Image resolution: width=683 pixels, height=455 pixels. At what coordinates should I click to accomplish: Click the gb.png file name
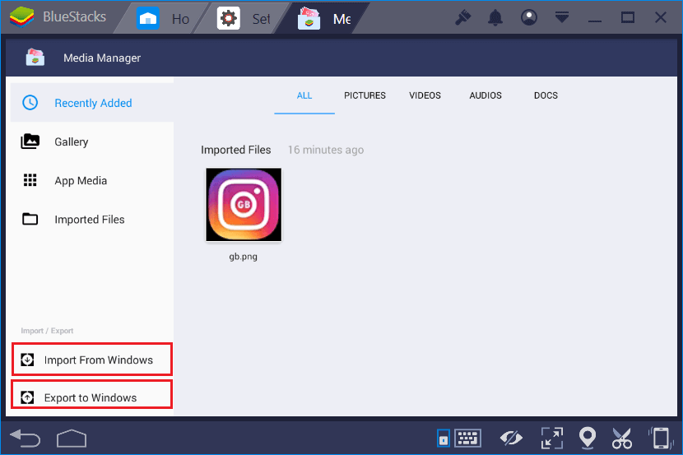point(243,257)
